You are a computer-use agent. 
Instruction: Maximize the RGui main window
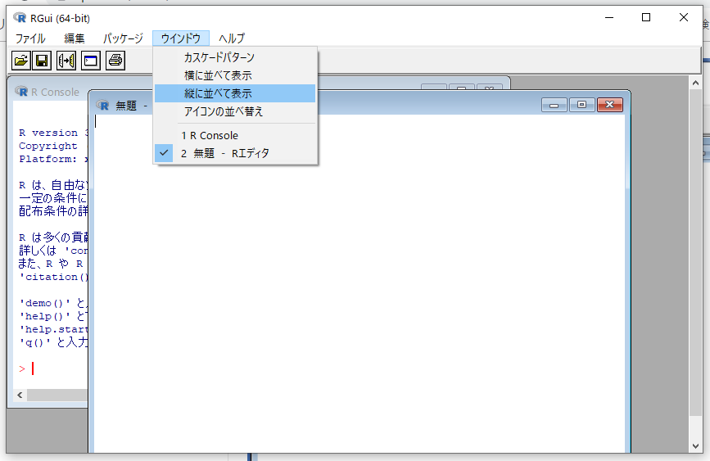pyautogui.click(x=646, y=18)
